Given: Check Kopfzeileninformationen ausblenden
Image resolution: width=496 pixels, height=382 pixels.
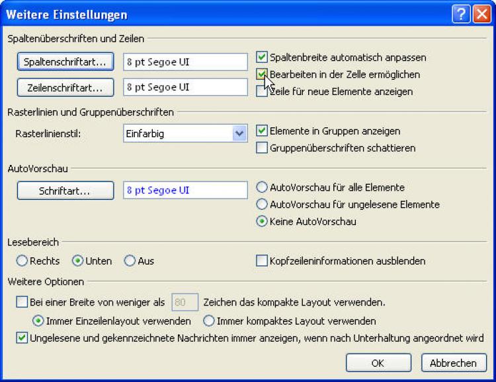Looking at the screenshot, I should click(x=262, y=261).
